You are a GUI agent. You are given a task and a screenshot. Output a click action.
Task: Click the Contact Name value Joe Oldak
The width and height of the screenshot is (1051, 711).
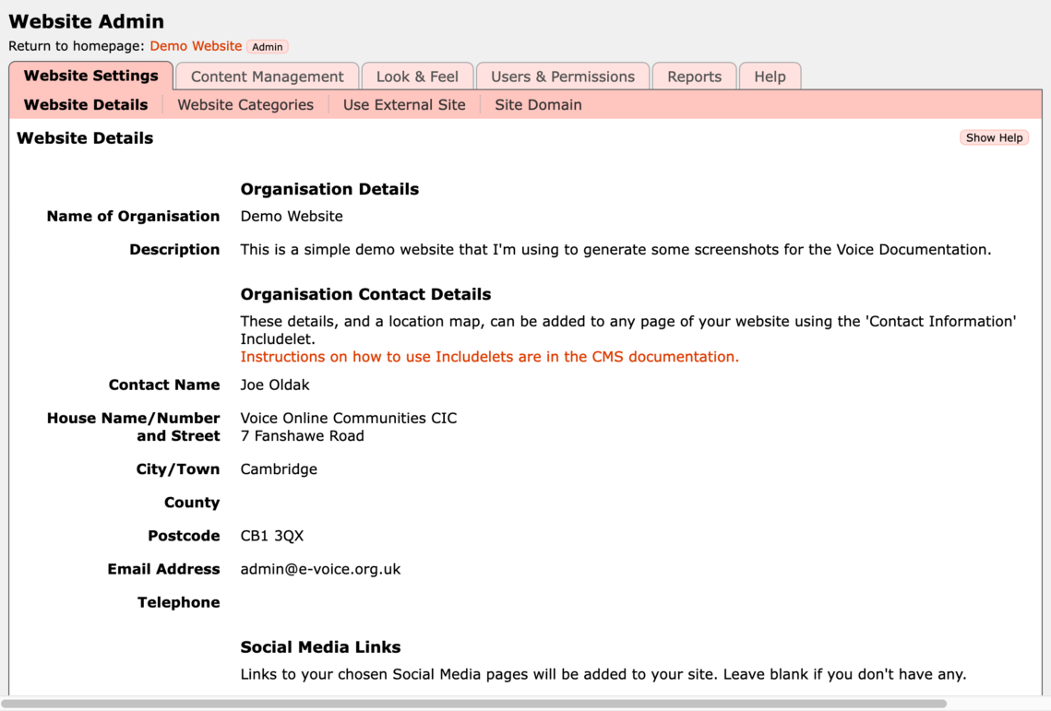pyautogui.click(x=275, y=385)
